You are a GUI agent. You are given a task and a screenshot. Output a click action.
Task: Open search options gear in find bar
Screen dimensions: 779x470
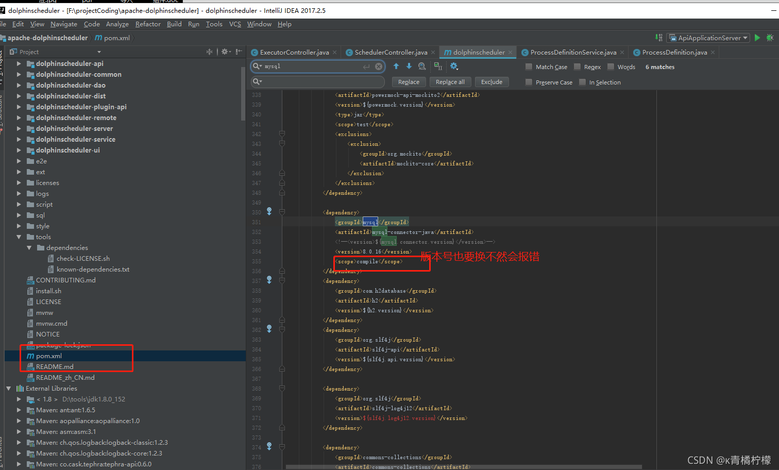(x=454, y=66)
